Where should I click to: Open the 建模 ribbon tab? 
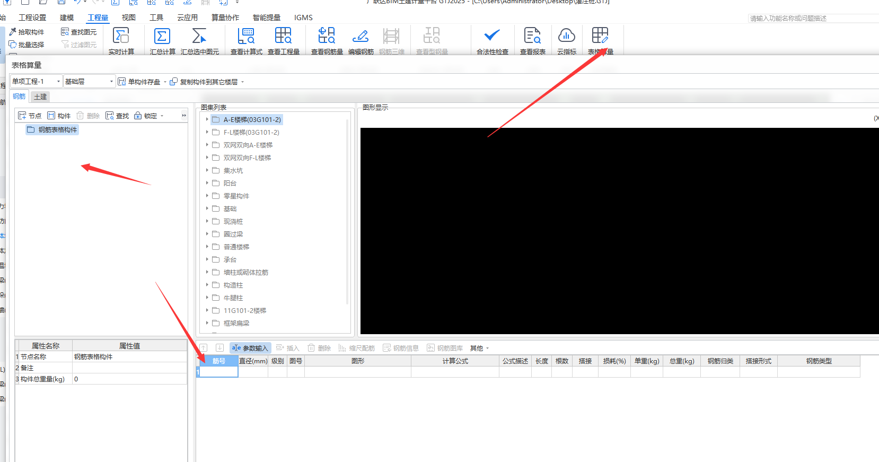[x=67, y=18]
